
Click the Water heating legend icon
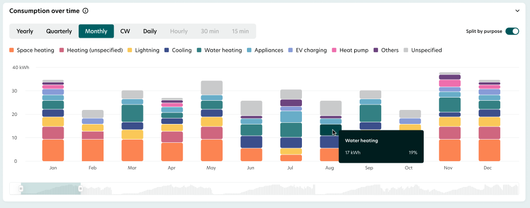click(x=199, y=50)
